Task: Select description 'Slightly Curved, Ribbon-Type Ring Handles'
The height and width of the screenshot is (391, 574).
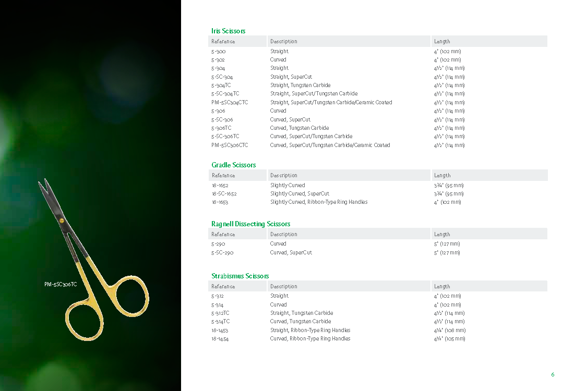Action: pos(318,202)
